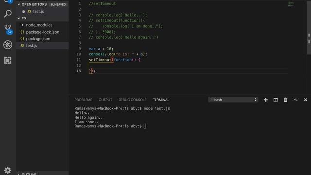The width and height of the screenshot is (311, 175).
Task: Click the commented 5000 delay line
Action: tap(103, 32)
